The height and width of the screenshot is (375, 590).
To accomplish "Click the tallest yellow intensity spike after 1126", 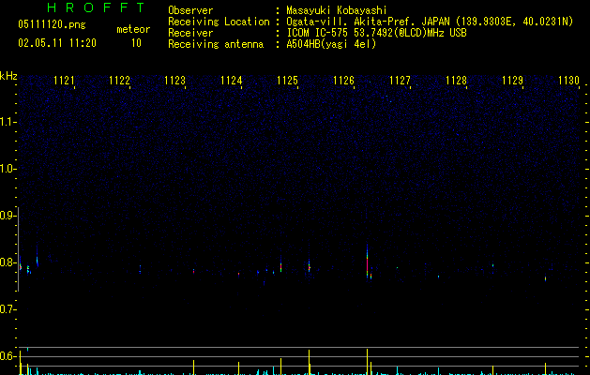I will point(368,361).
